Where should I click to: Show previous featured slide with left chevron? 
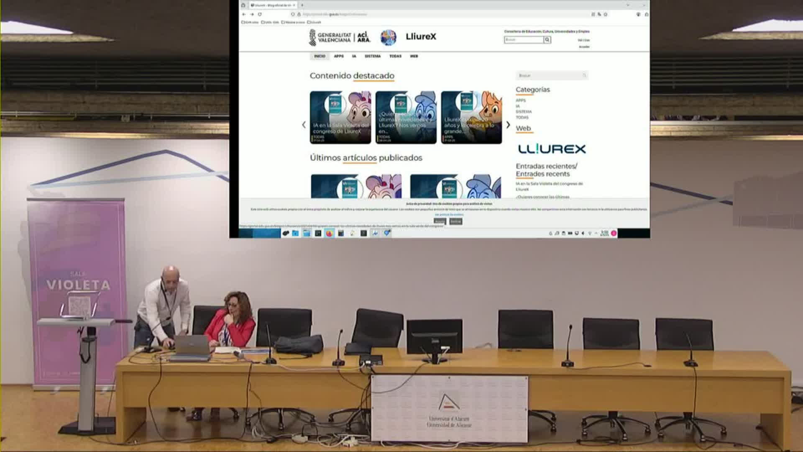(x=304, y=125)
